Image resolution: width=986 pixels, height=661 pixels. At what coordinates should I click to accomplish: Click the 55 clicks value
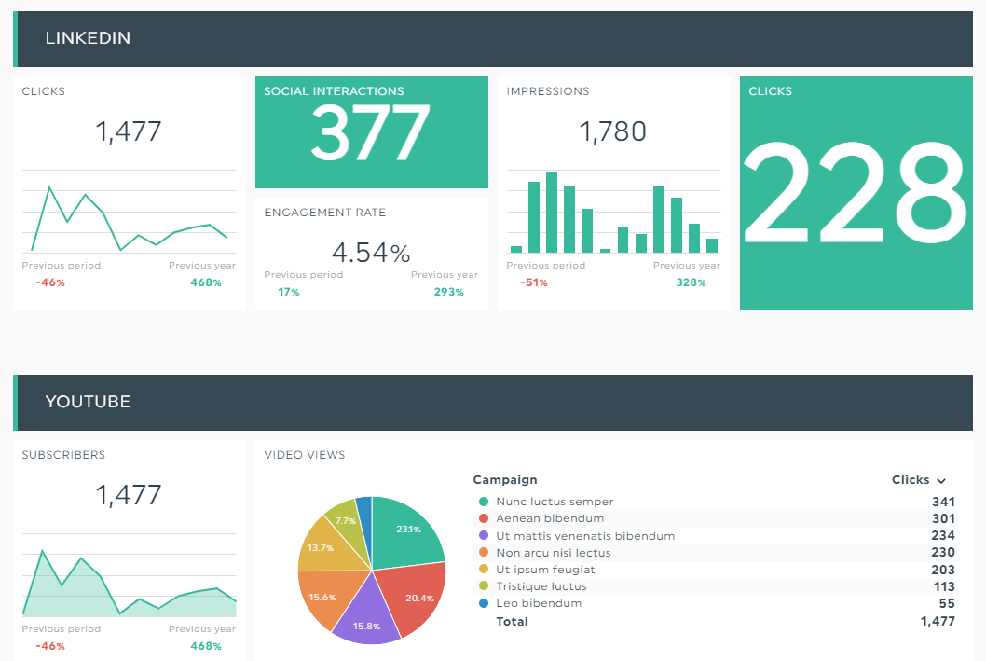[x=947, y=604]
